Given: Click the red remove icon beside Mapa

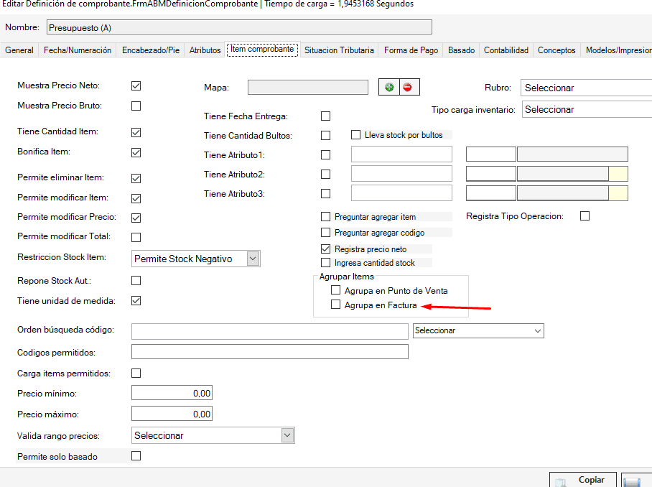Looking at the screenshot, I should tap(409, 88).
